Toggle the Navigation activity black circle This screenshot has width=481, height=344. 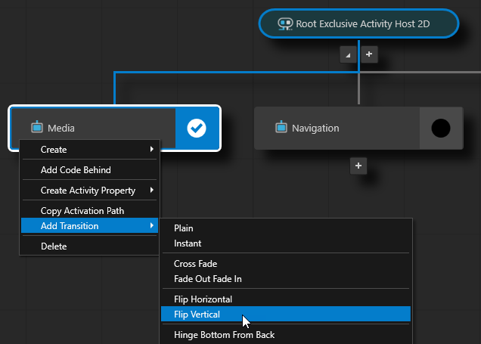441,129
